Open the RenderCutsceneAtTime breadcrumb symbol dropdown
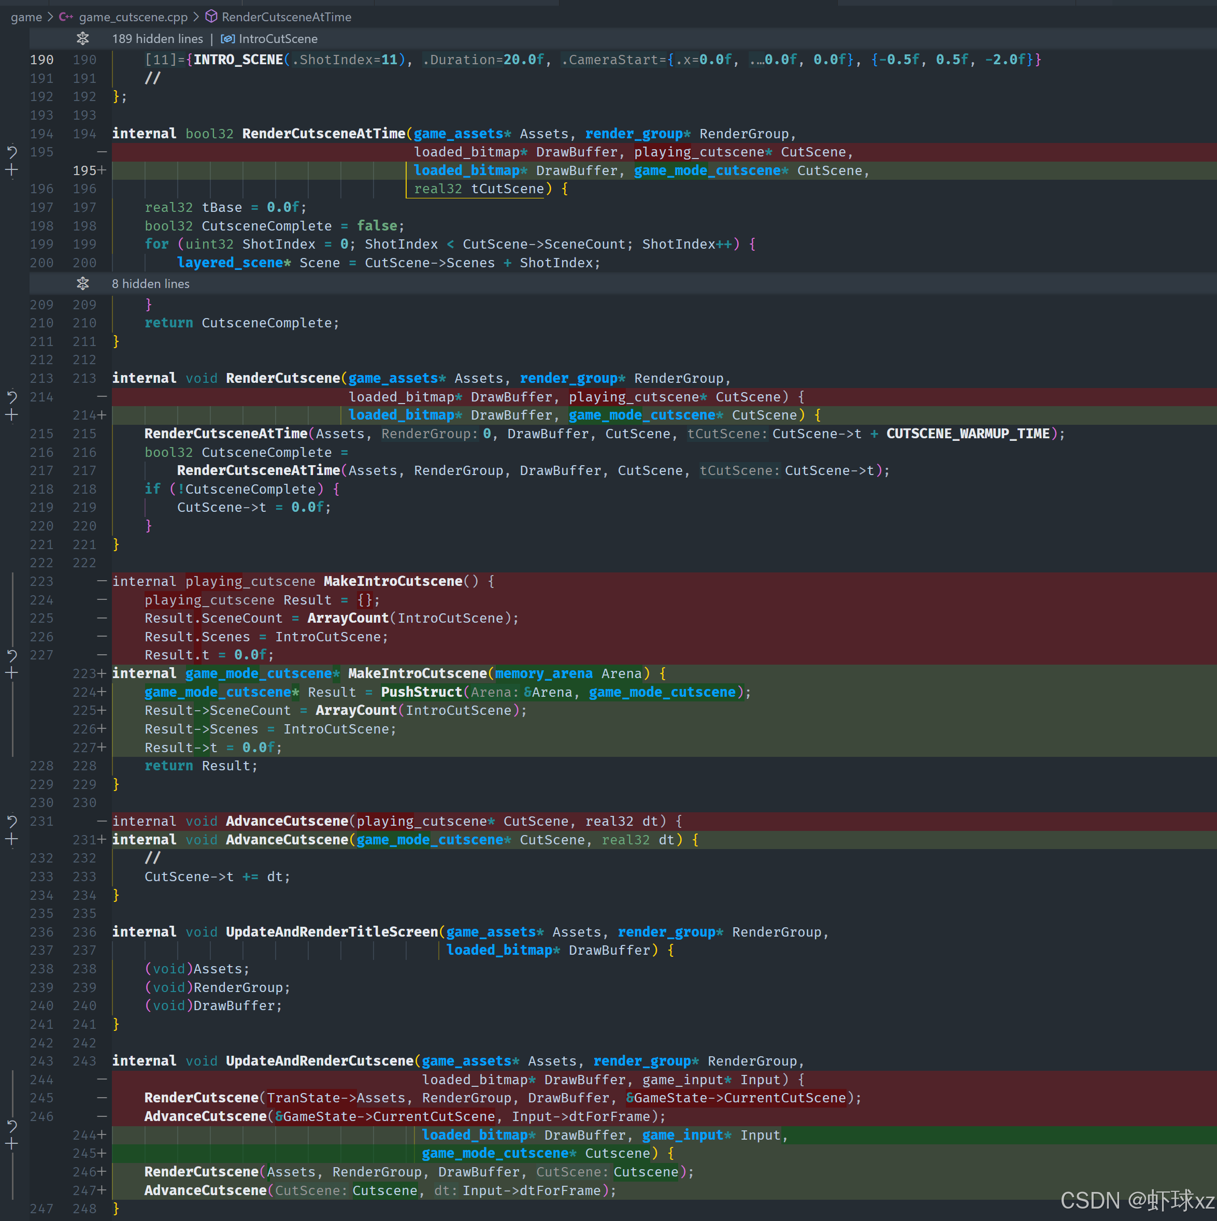The image size is (1217, 1221). pyautogui.click(x=286, y=17)
